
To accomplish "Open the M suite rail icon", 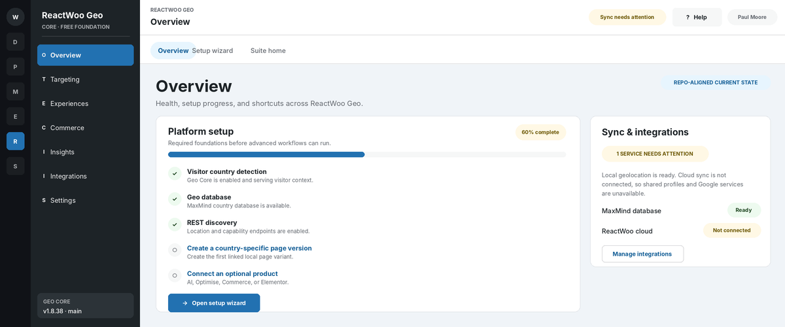I will point(15,92).
